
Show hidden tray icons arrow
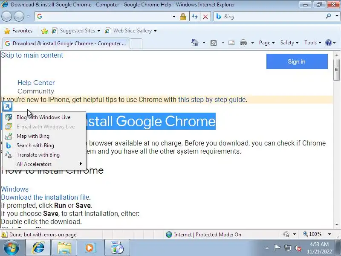pyautogui.click(x=267, y=248)
